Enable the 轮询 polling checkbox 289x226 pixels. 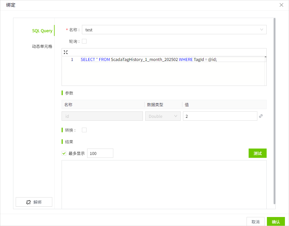(84, 41)
